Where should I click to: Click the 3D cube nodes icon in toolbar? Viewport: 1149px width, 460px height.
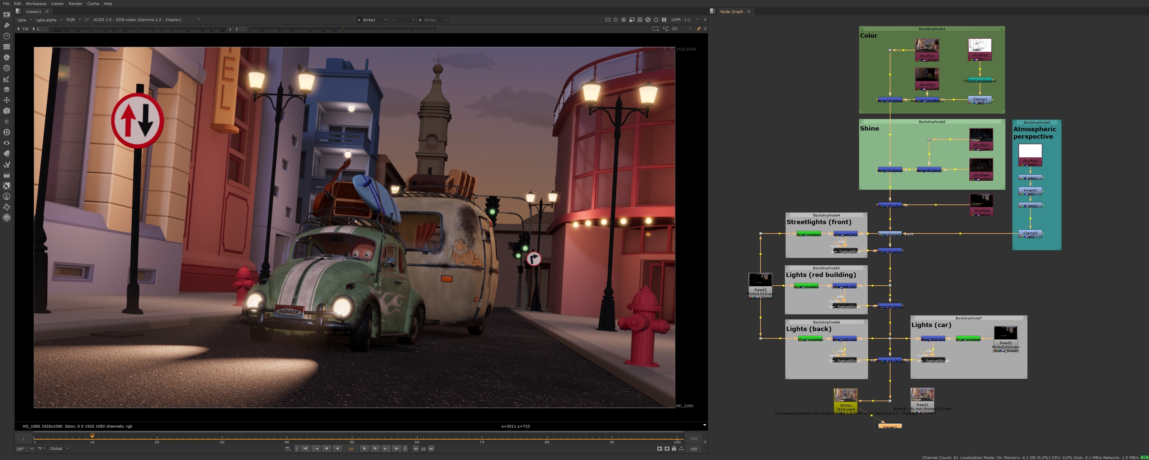click(7, 111)
